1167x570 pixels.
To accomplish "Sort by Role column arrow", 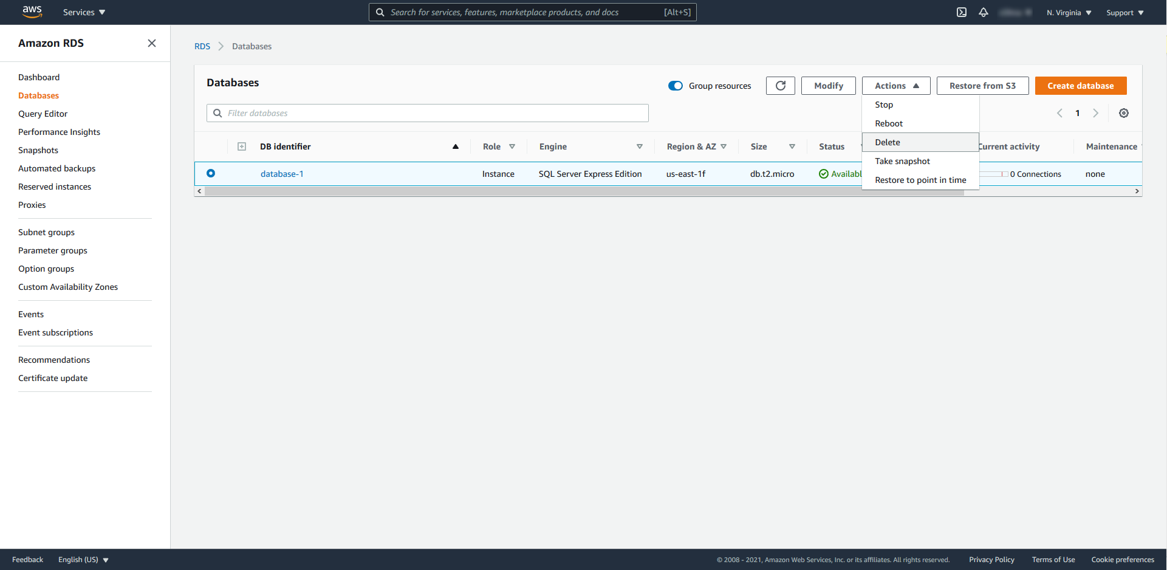I will click(512, 146).
